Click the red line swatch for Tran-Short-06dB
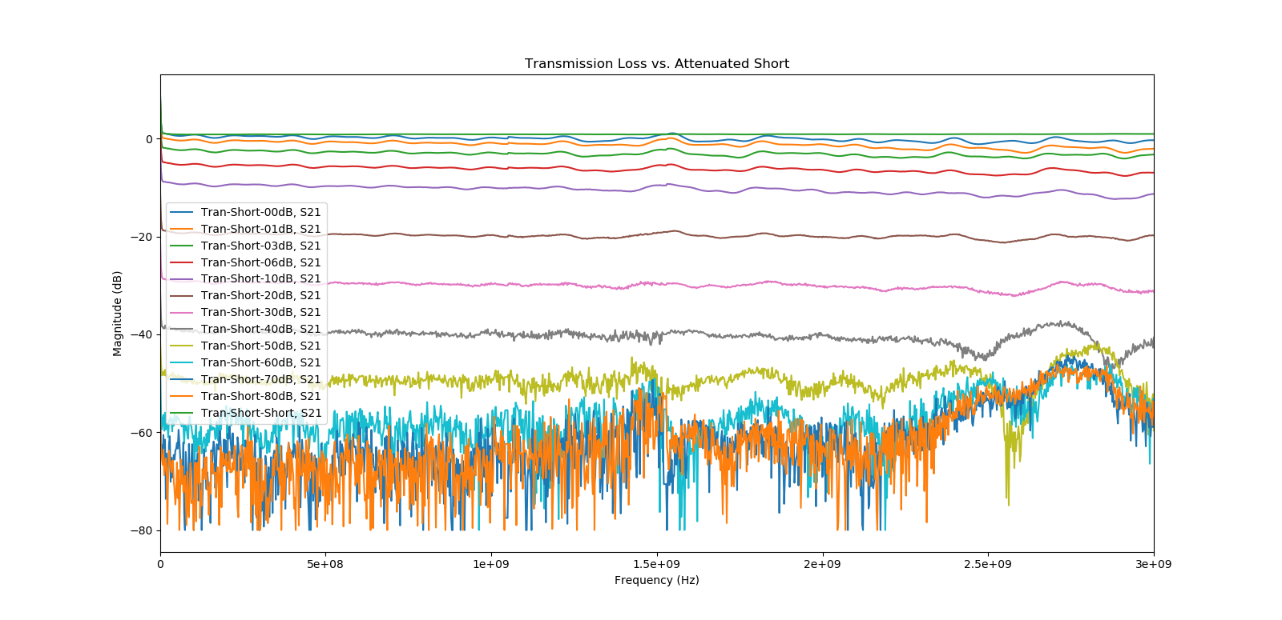The width and height of the screenshot is (1282, 620). 182,262
